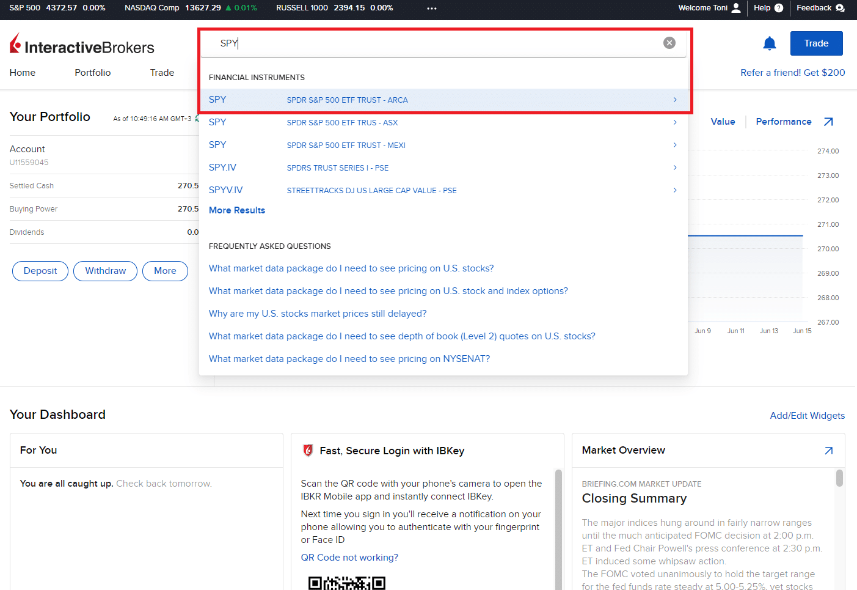The width and height of the screenshot is (857, 590).
Task: Click BRIEFING.COM MARKET UPDATE label
Action: [x=641, y=484]
